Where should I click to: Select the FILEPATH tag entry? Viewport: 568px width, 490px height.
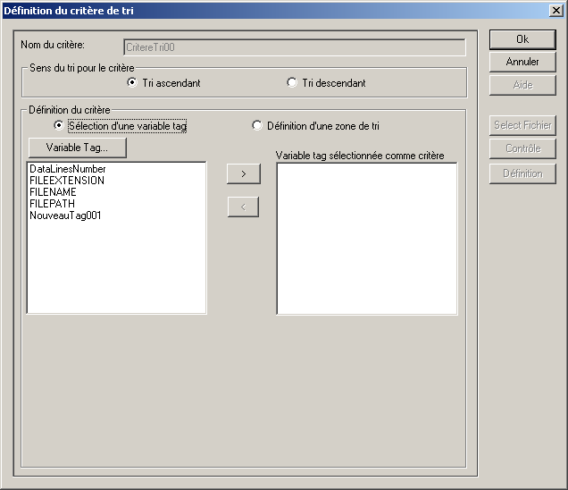pos(52,204)
